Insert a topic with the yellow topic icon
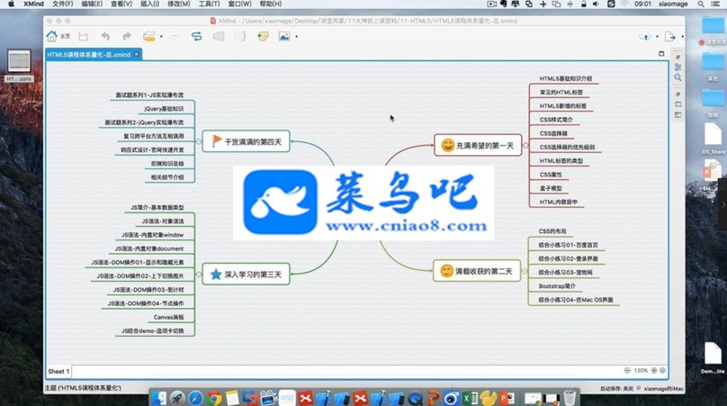Viewport: 727px width, 406px height. pyautogui.click(x=148, y=36)
